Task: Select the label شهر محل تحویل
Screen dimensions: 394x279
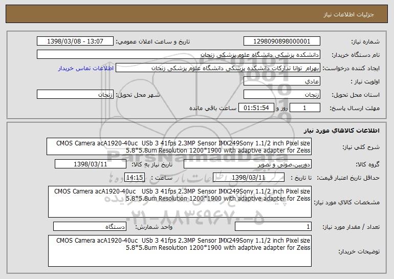Action: tap(138, 95)
